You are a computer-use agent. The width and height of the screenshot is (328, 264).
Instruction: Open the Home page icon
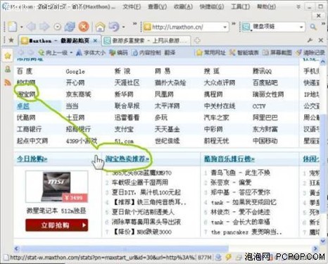[x=100, y=27]
